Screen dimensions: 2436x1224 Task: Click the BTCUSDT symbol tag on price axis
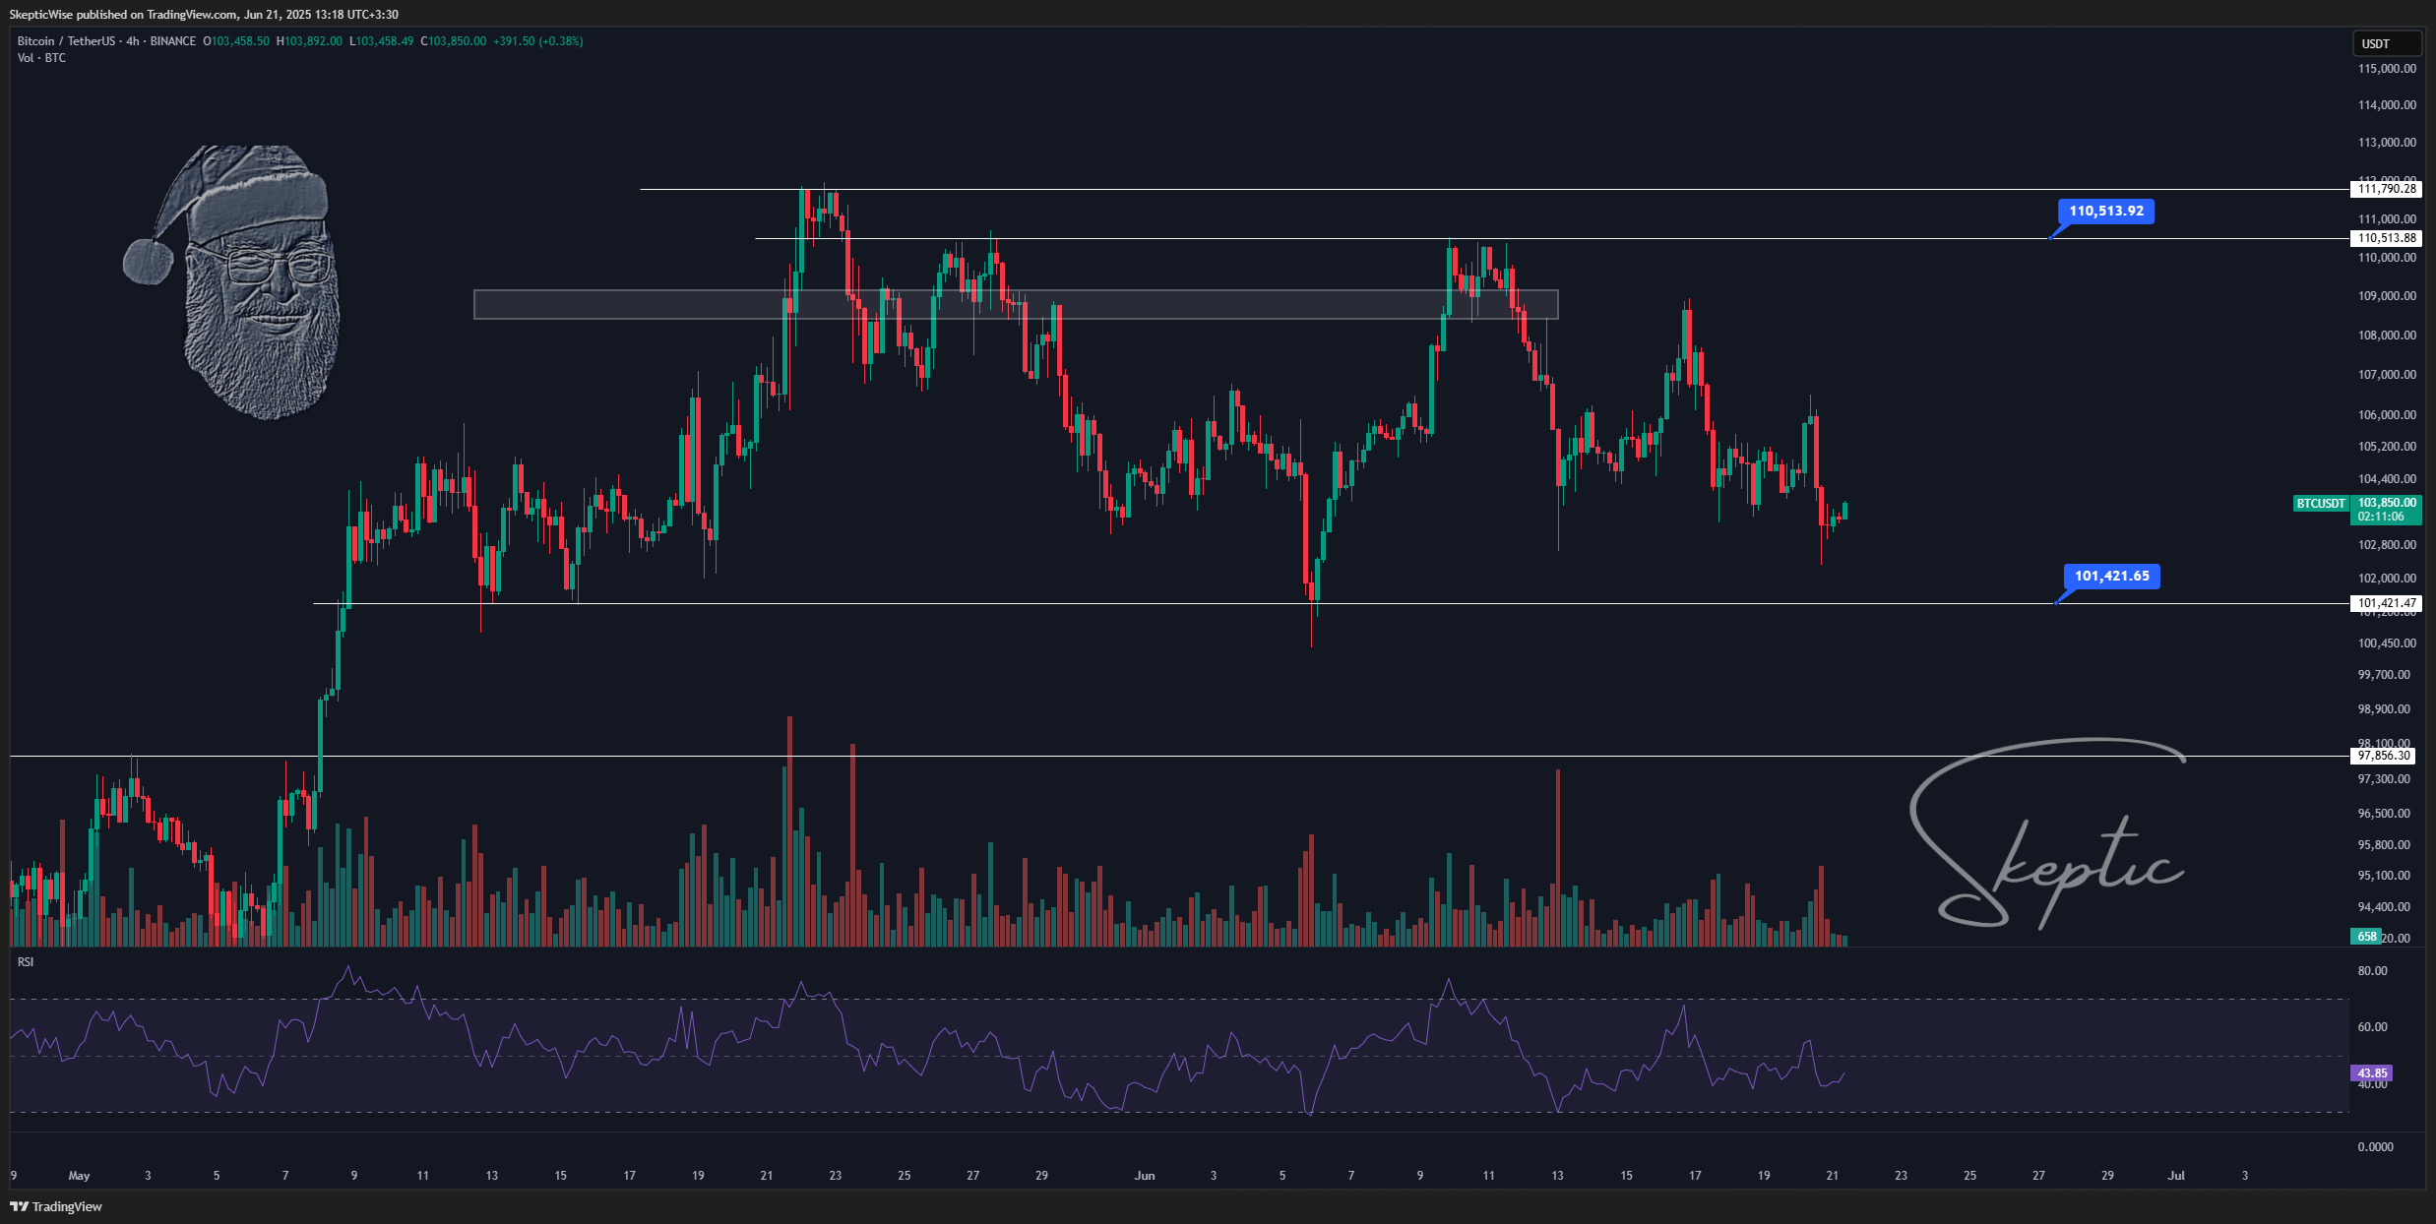[x=2320, y=504]
